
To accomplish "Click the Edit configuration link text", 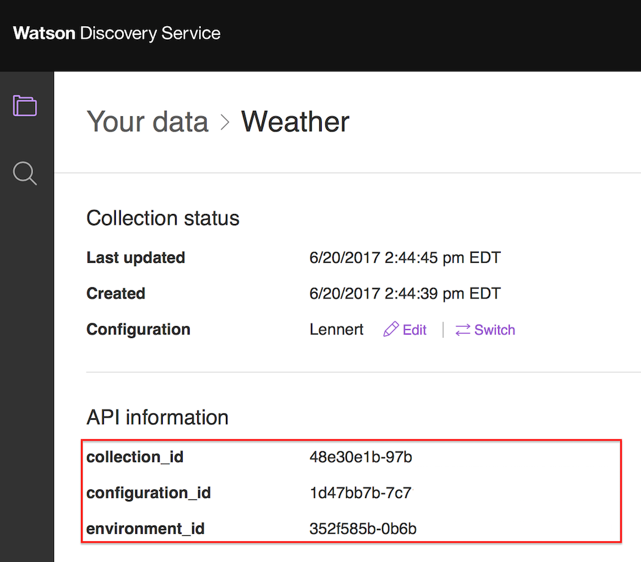I will coord(414,330).
